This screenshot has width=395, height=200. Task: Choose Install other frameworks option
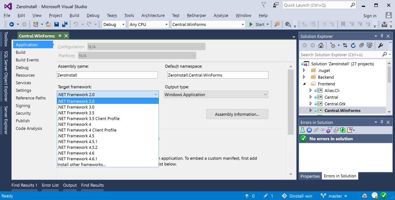108,164
